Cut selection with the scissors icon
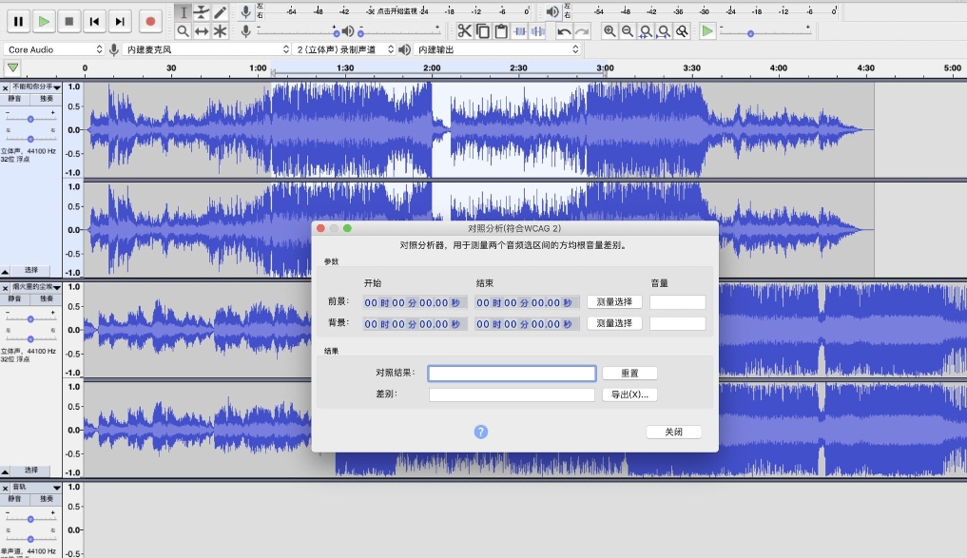This screenshot has height=558, width=967. point(464,30)
